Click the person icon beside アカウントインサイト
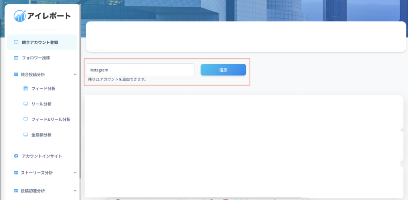 click(16, 156)
